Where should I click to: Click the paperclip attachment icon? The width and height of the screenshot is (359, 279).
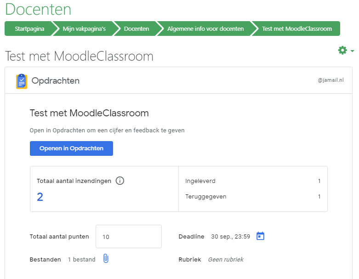coord(106,258)
